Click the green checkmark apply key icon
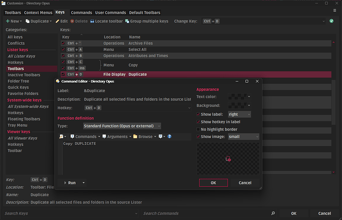Image resolution: width=342 pixels, height=220 pixels. click(332, 21)
